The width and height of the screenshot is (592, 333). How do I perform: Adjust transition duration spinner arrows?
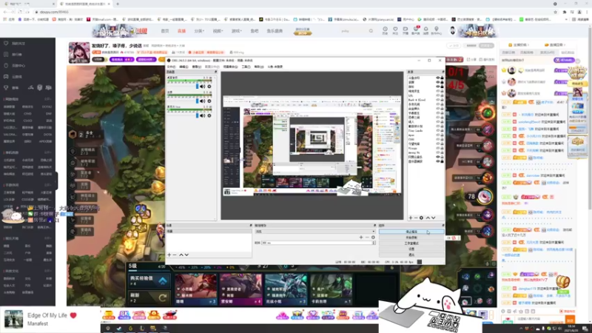[x=374, y=243]
